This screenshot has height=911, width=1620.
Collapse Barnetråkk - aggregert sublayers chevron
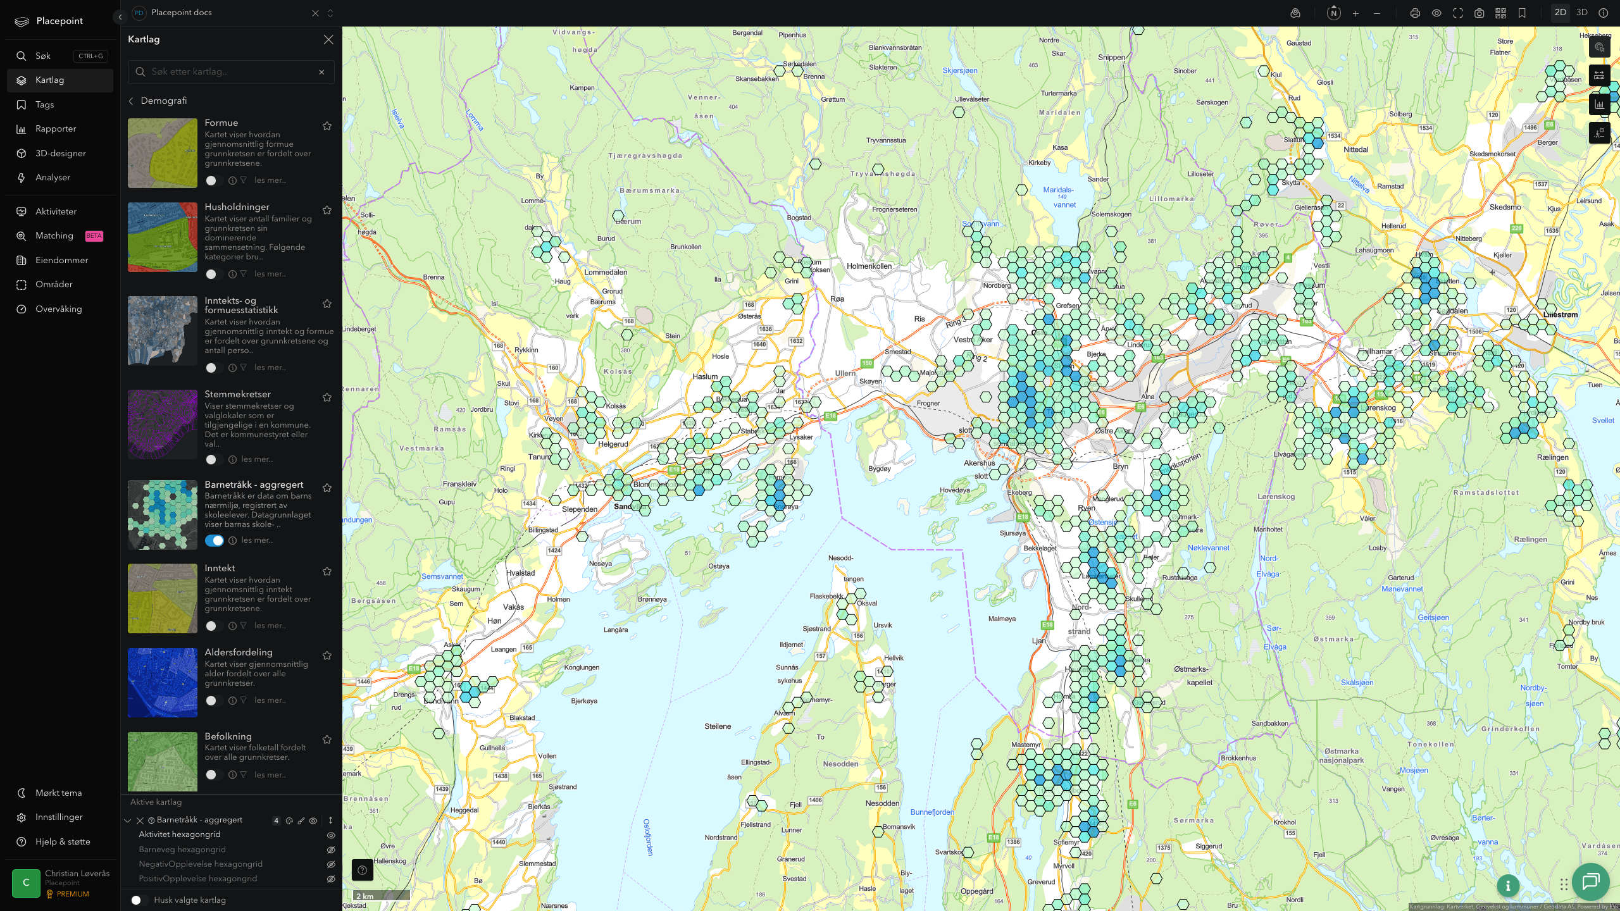click(x=128, y=821)
